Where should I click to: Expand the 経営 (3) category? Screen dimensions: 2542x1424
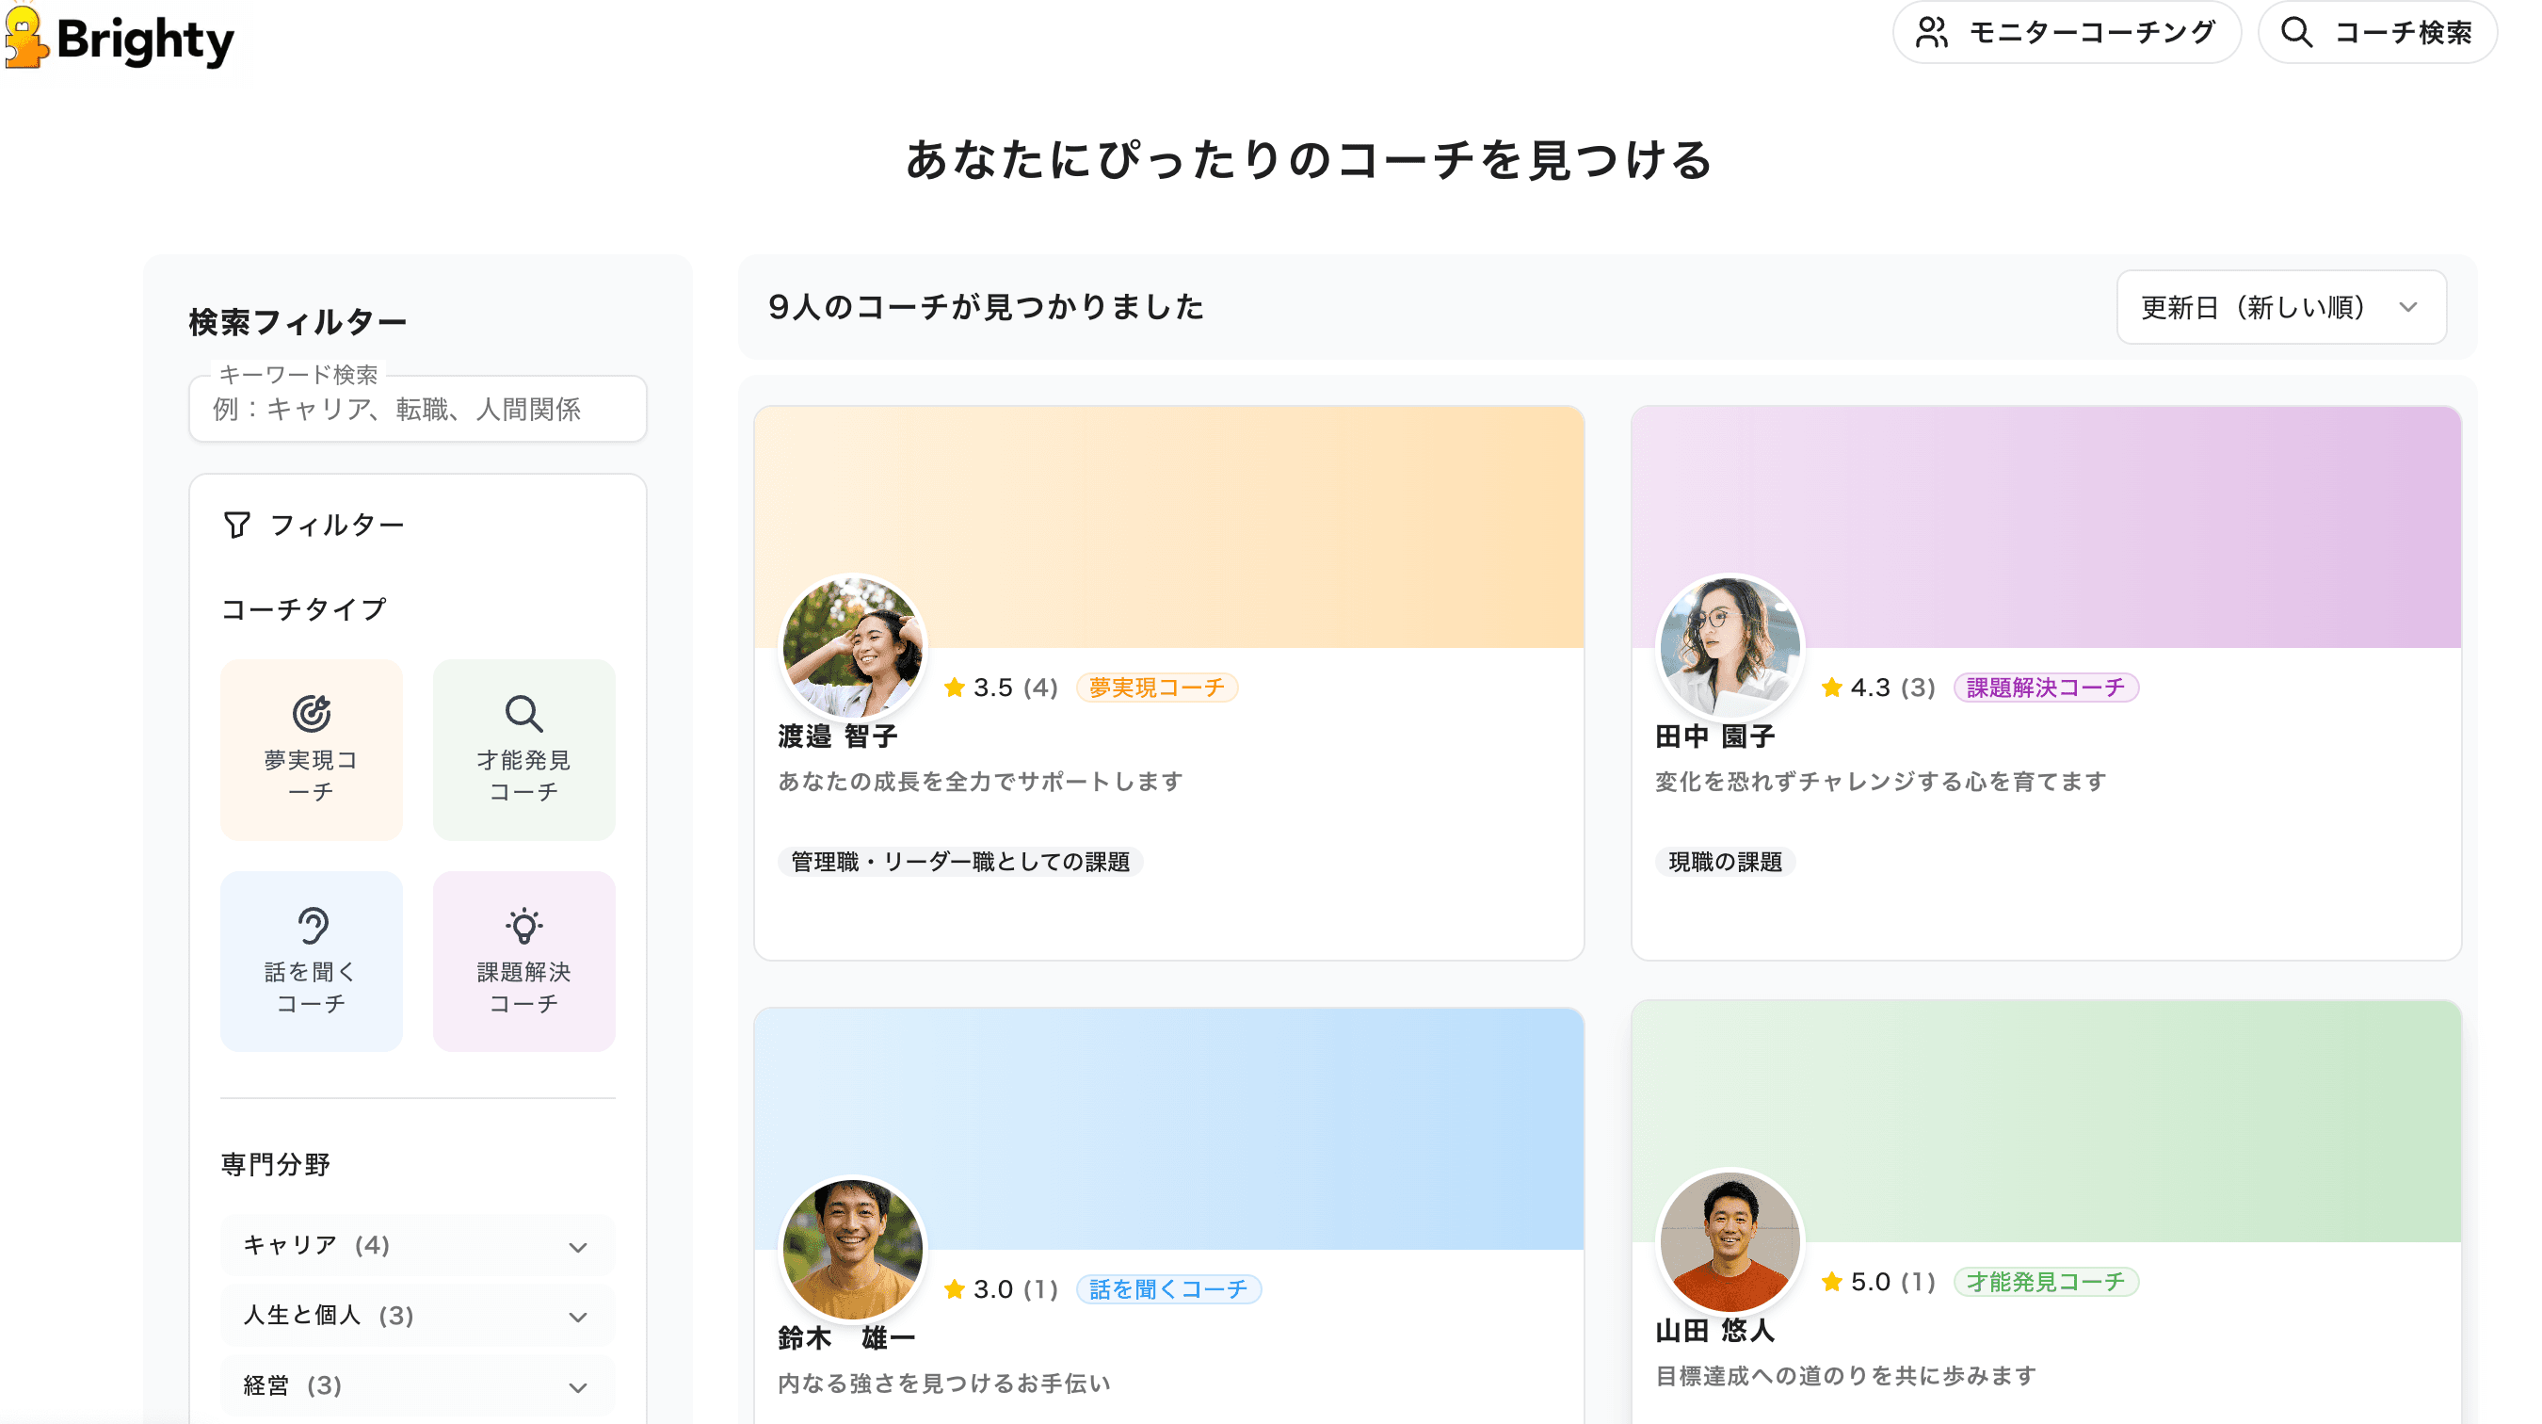tap(417, 1385)
